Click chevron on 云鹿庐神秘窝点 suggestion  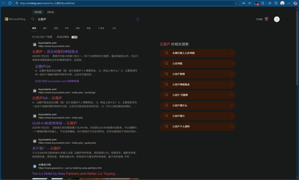pos(232,84)
